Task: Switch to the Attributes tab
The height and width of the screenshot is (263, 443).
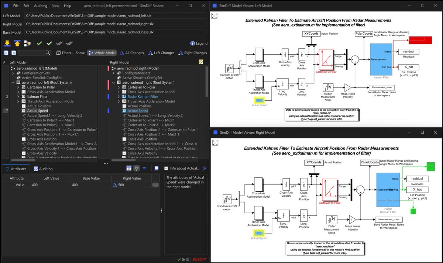Action: (x=16, y=169)
